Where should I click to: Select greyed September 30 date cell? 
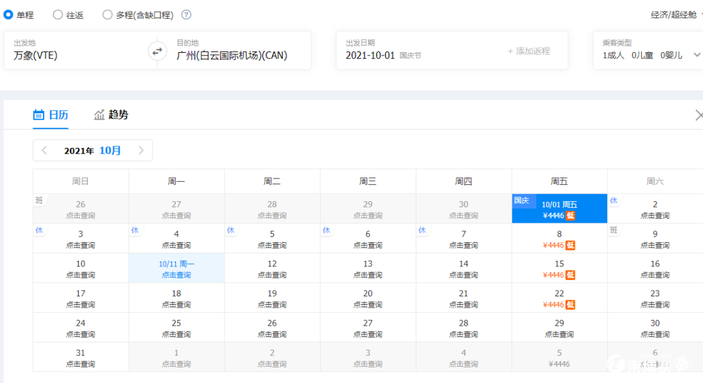coord(463,208)
